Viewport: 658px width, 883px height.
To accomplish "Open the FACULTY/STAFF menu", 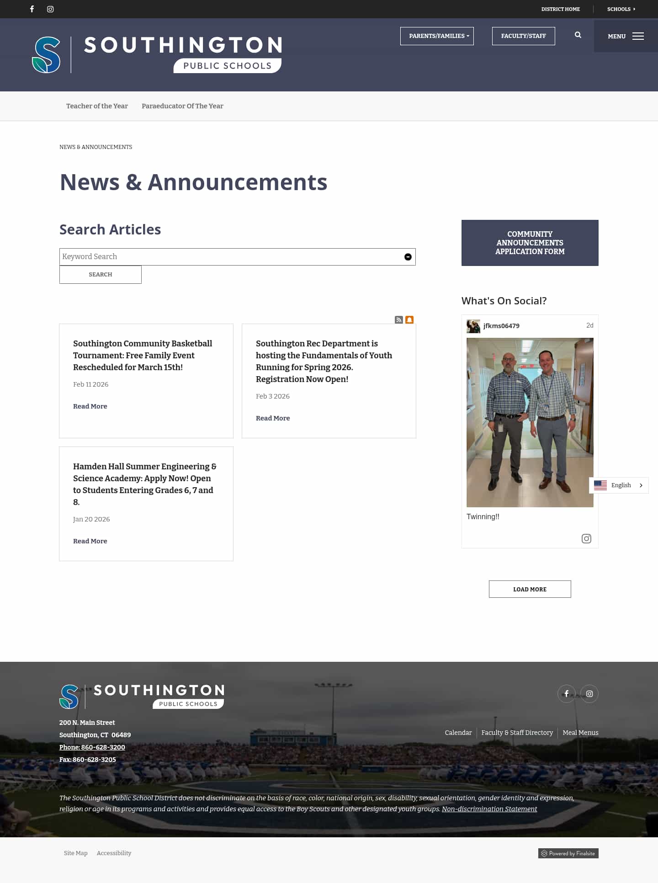I will pyautogui.click(x=524, y=36).
